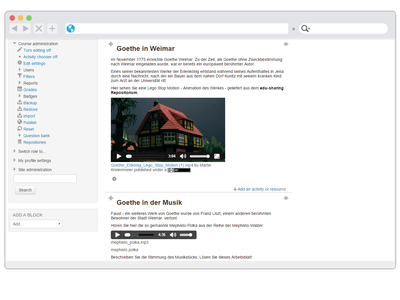
Task: Click Activity chooser off link
Action: click(x=40, y=57)
